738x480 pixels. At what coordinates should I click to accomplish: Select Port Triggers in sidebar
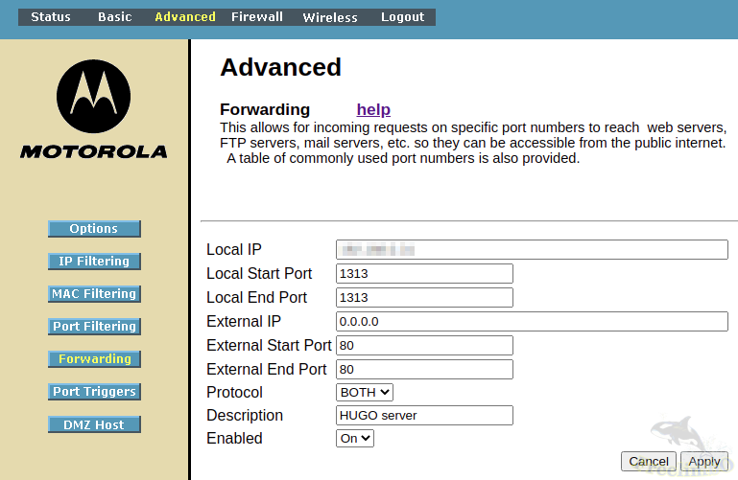[94, 392]
